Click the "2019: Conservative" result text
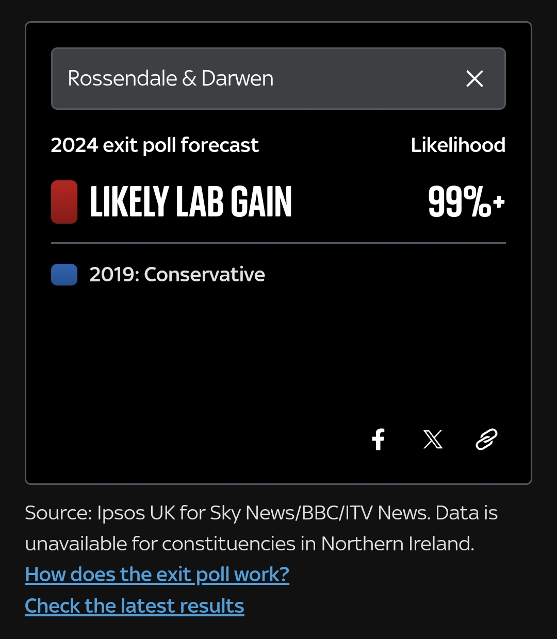The height and width of the screenshot is (639, 557). tap(177, 275)
